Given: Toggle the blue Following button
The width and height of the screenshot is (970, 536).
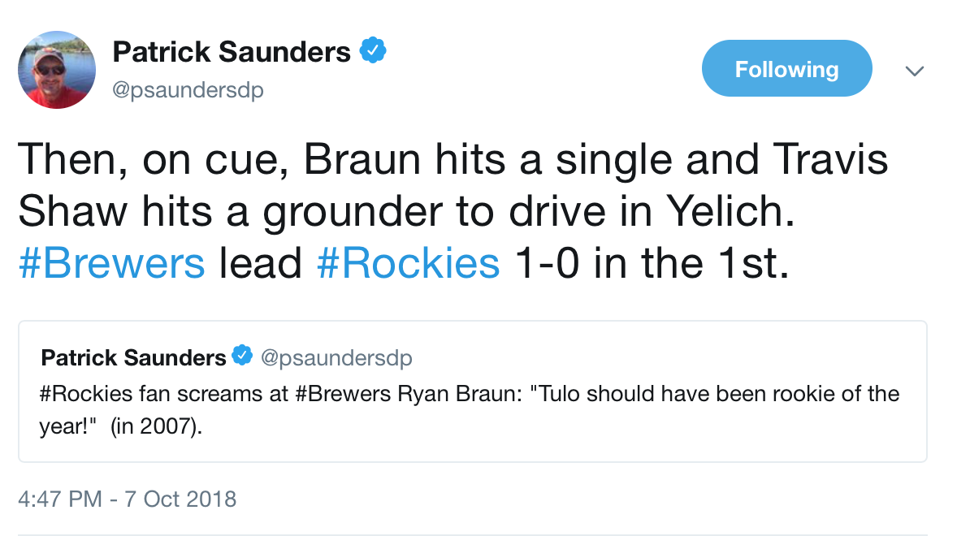Looking at the screenshot, I should click(786, 69).
